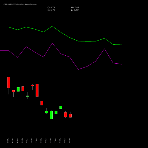Click the tall red candle above 02 Mar

coord(9,82)
